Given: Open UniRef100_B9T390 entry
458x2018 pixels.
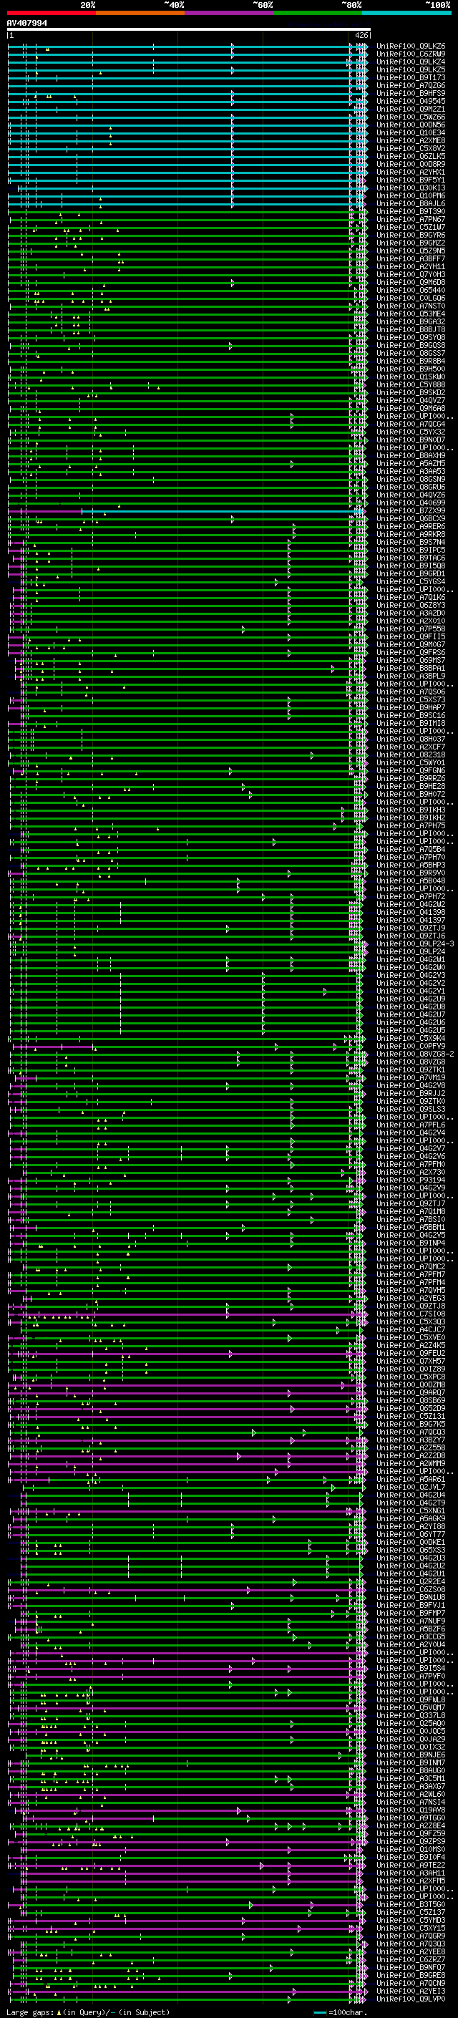Looking at the screenshot, I should (411, 211).
